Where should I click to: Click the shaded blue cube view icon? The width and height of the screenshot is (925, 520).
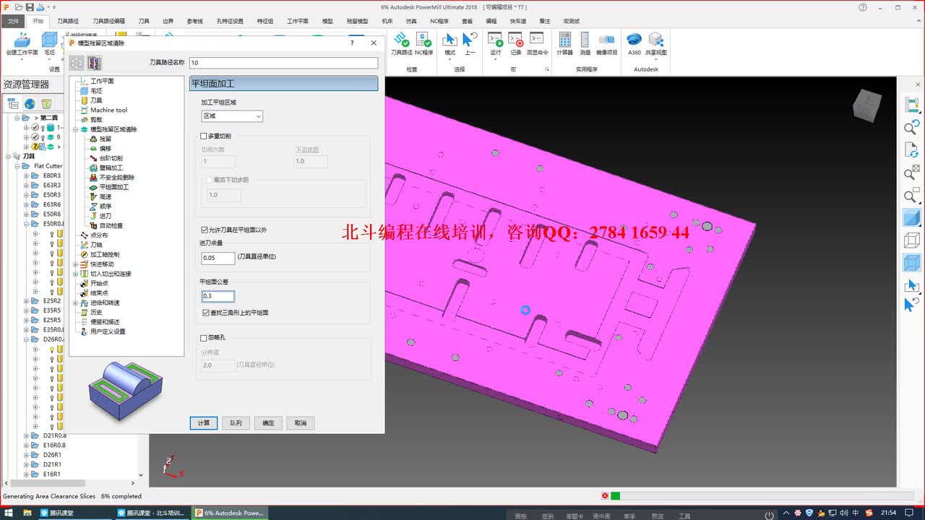(911, 217)
